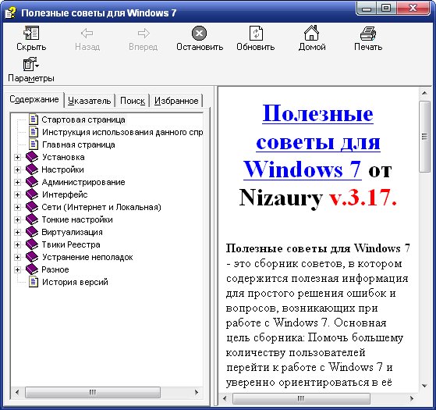Click the contents pane scroll-left arrow
The height and width of the screenshot is (410, 436).
17,392
